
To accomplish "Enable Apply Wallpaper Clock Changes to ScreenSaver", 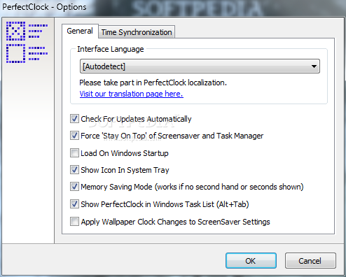I will pyautogui.click(x=74, y=222).
